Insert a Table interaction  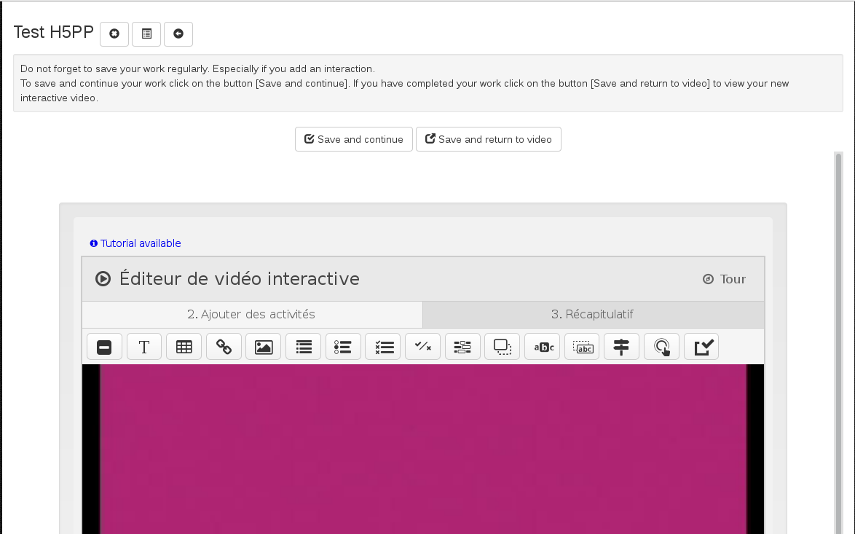(x=184, y=347)
